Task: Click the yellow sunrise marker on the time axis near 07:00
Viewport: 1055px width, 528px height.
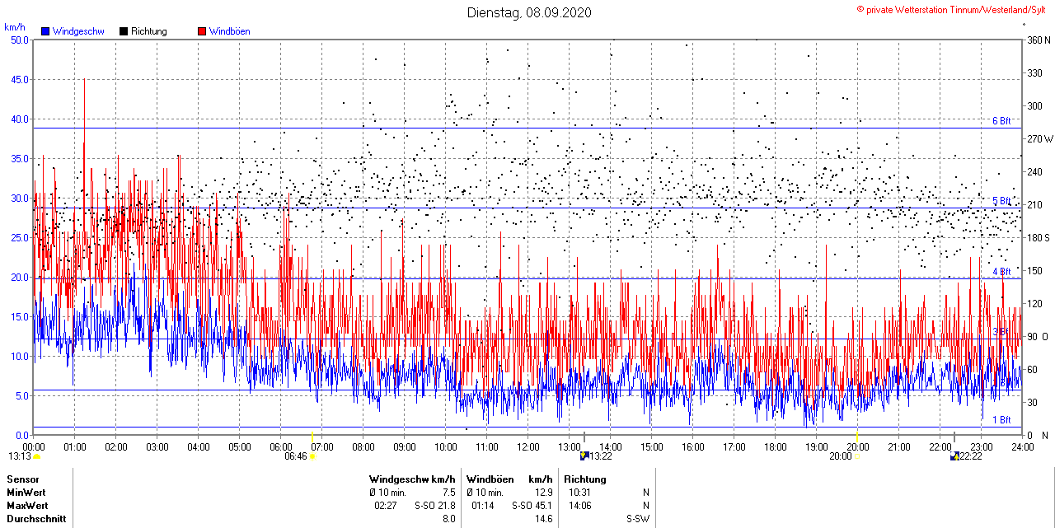Action: tap(312, 434)
